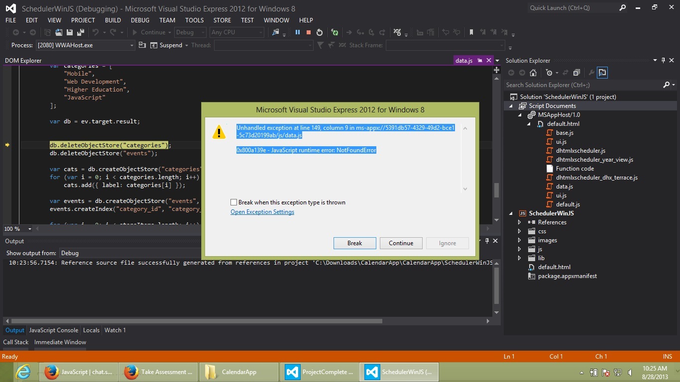Click the pin icon on the data.js tab
Image resolution: width=680 pixels, height=382 pixels.
(480, 60)
